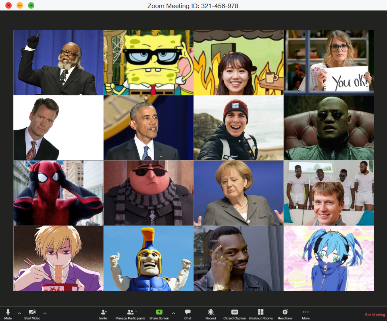387x321 pixels.
Task: Maximize the window with green button
Action: (31, 5)
